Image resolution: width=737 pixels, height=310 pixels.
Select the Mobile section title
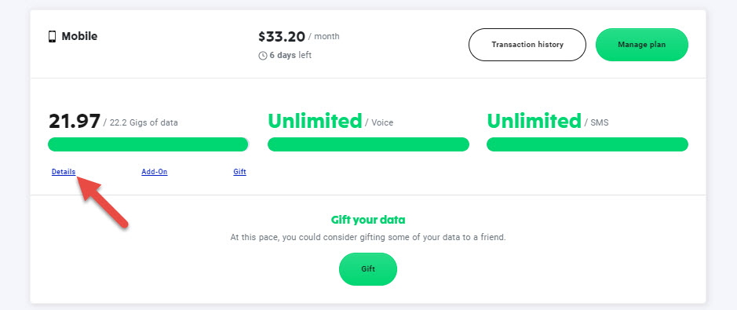tap(79, 36)
